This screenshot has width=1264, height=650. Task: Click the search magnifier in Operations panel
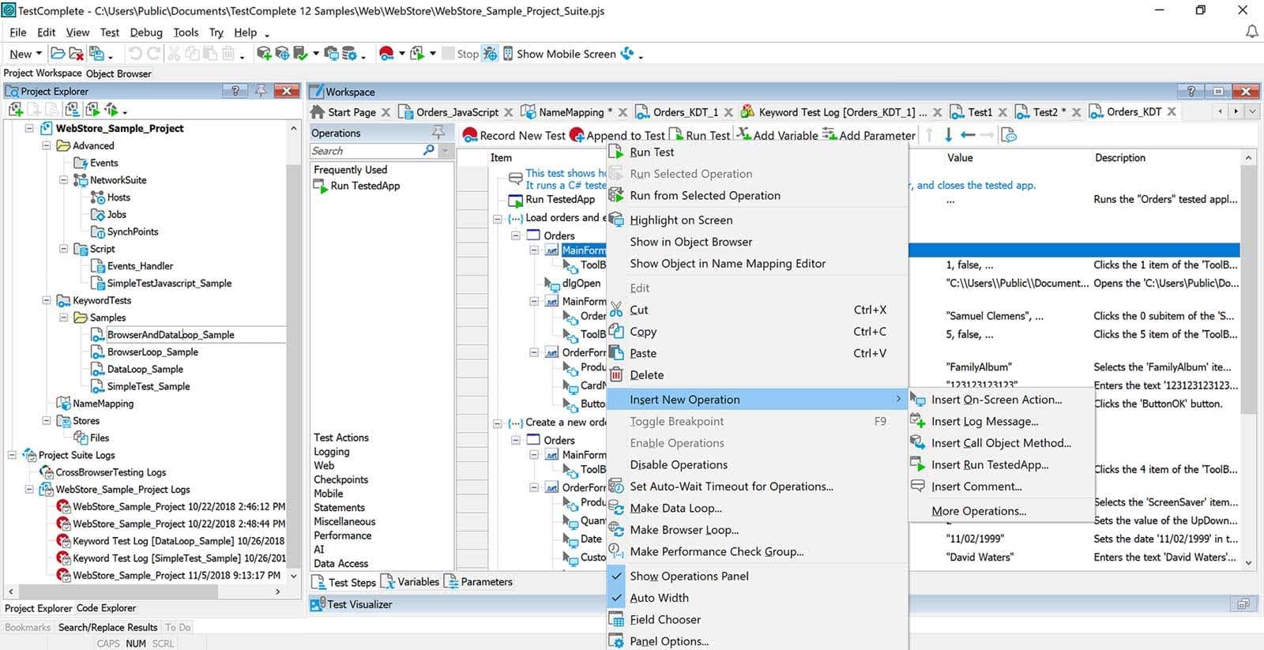pyautogui.click(x=429, y=150)
